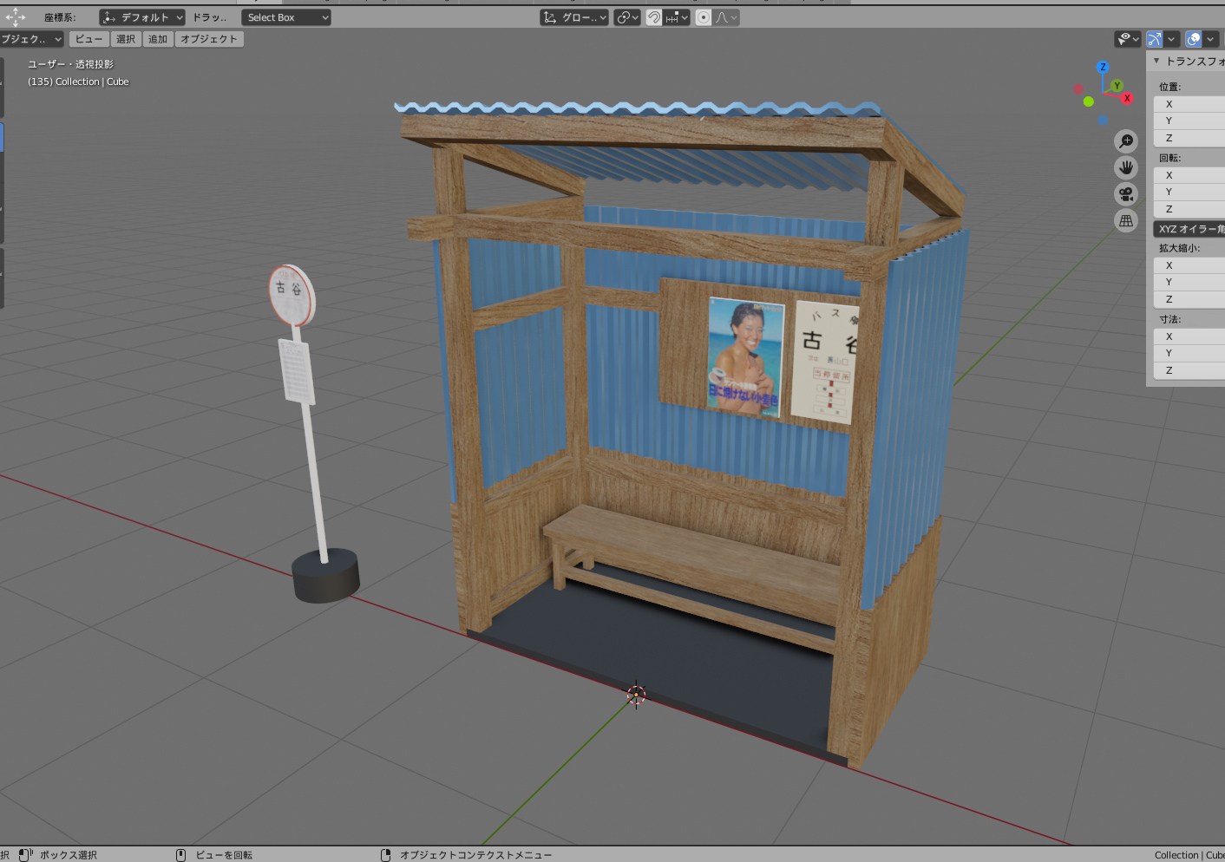Click the red X axis on navigation gizmo
Screen dimensions: 1225x862
(1127, 98)
